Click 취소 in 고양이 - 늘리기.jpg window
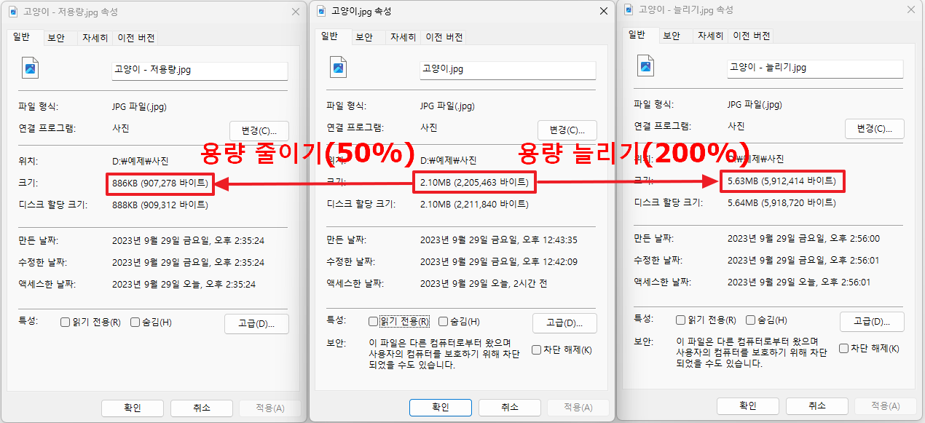Viewport: 925px width, 423px height. click(x=817, y=406)
